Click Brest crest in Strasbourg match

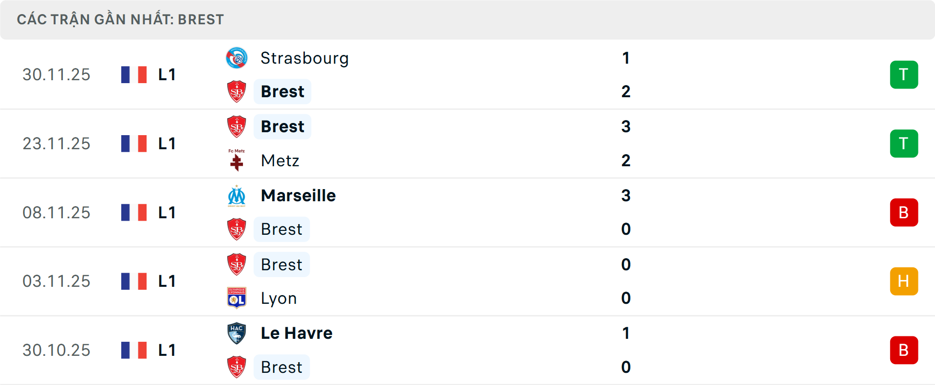(x=237, y=91)
